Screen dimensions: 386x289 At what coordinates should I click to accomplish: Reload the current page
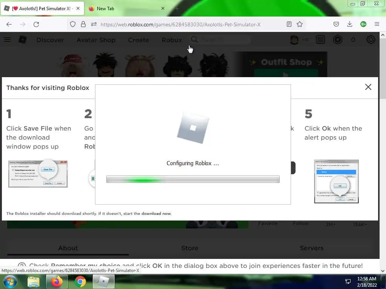[36, 24]
